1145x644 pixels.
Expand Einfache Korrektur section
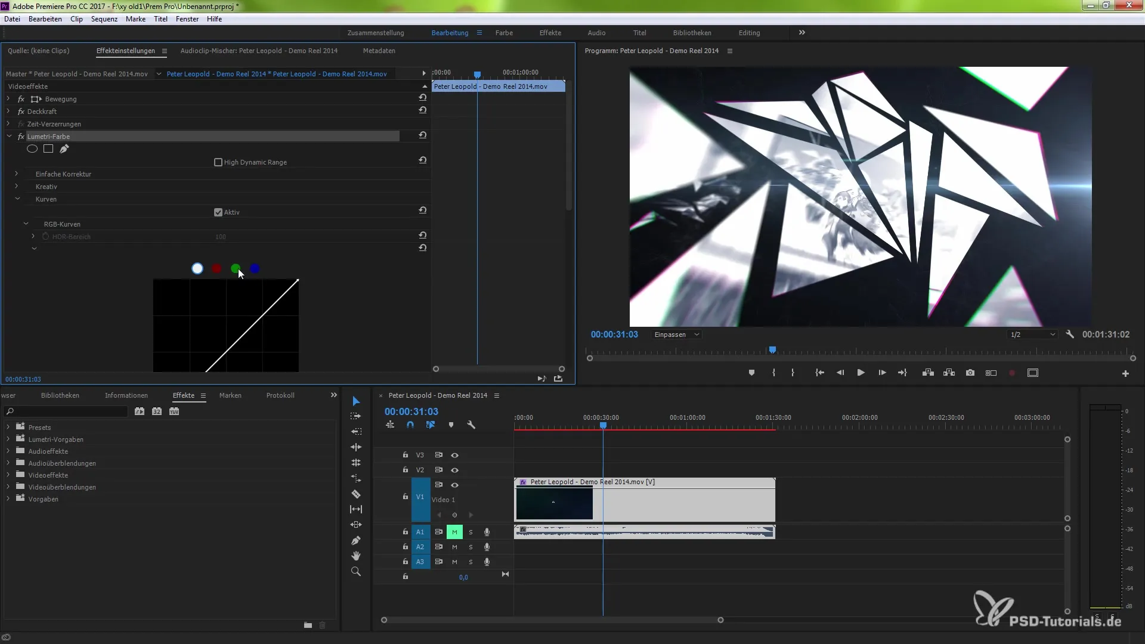17,174
